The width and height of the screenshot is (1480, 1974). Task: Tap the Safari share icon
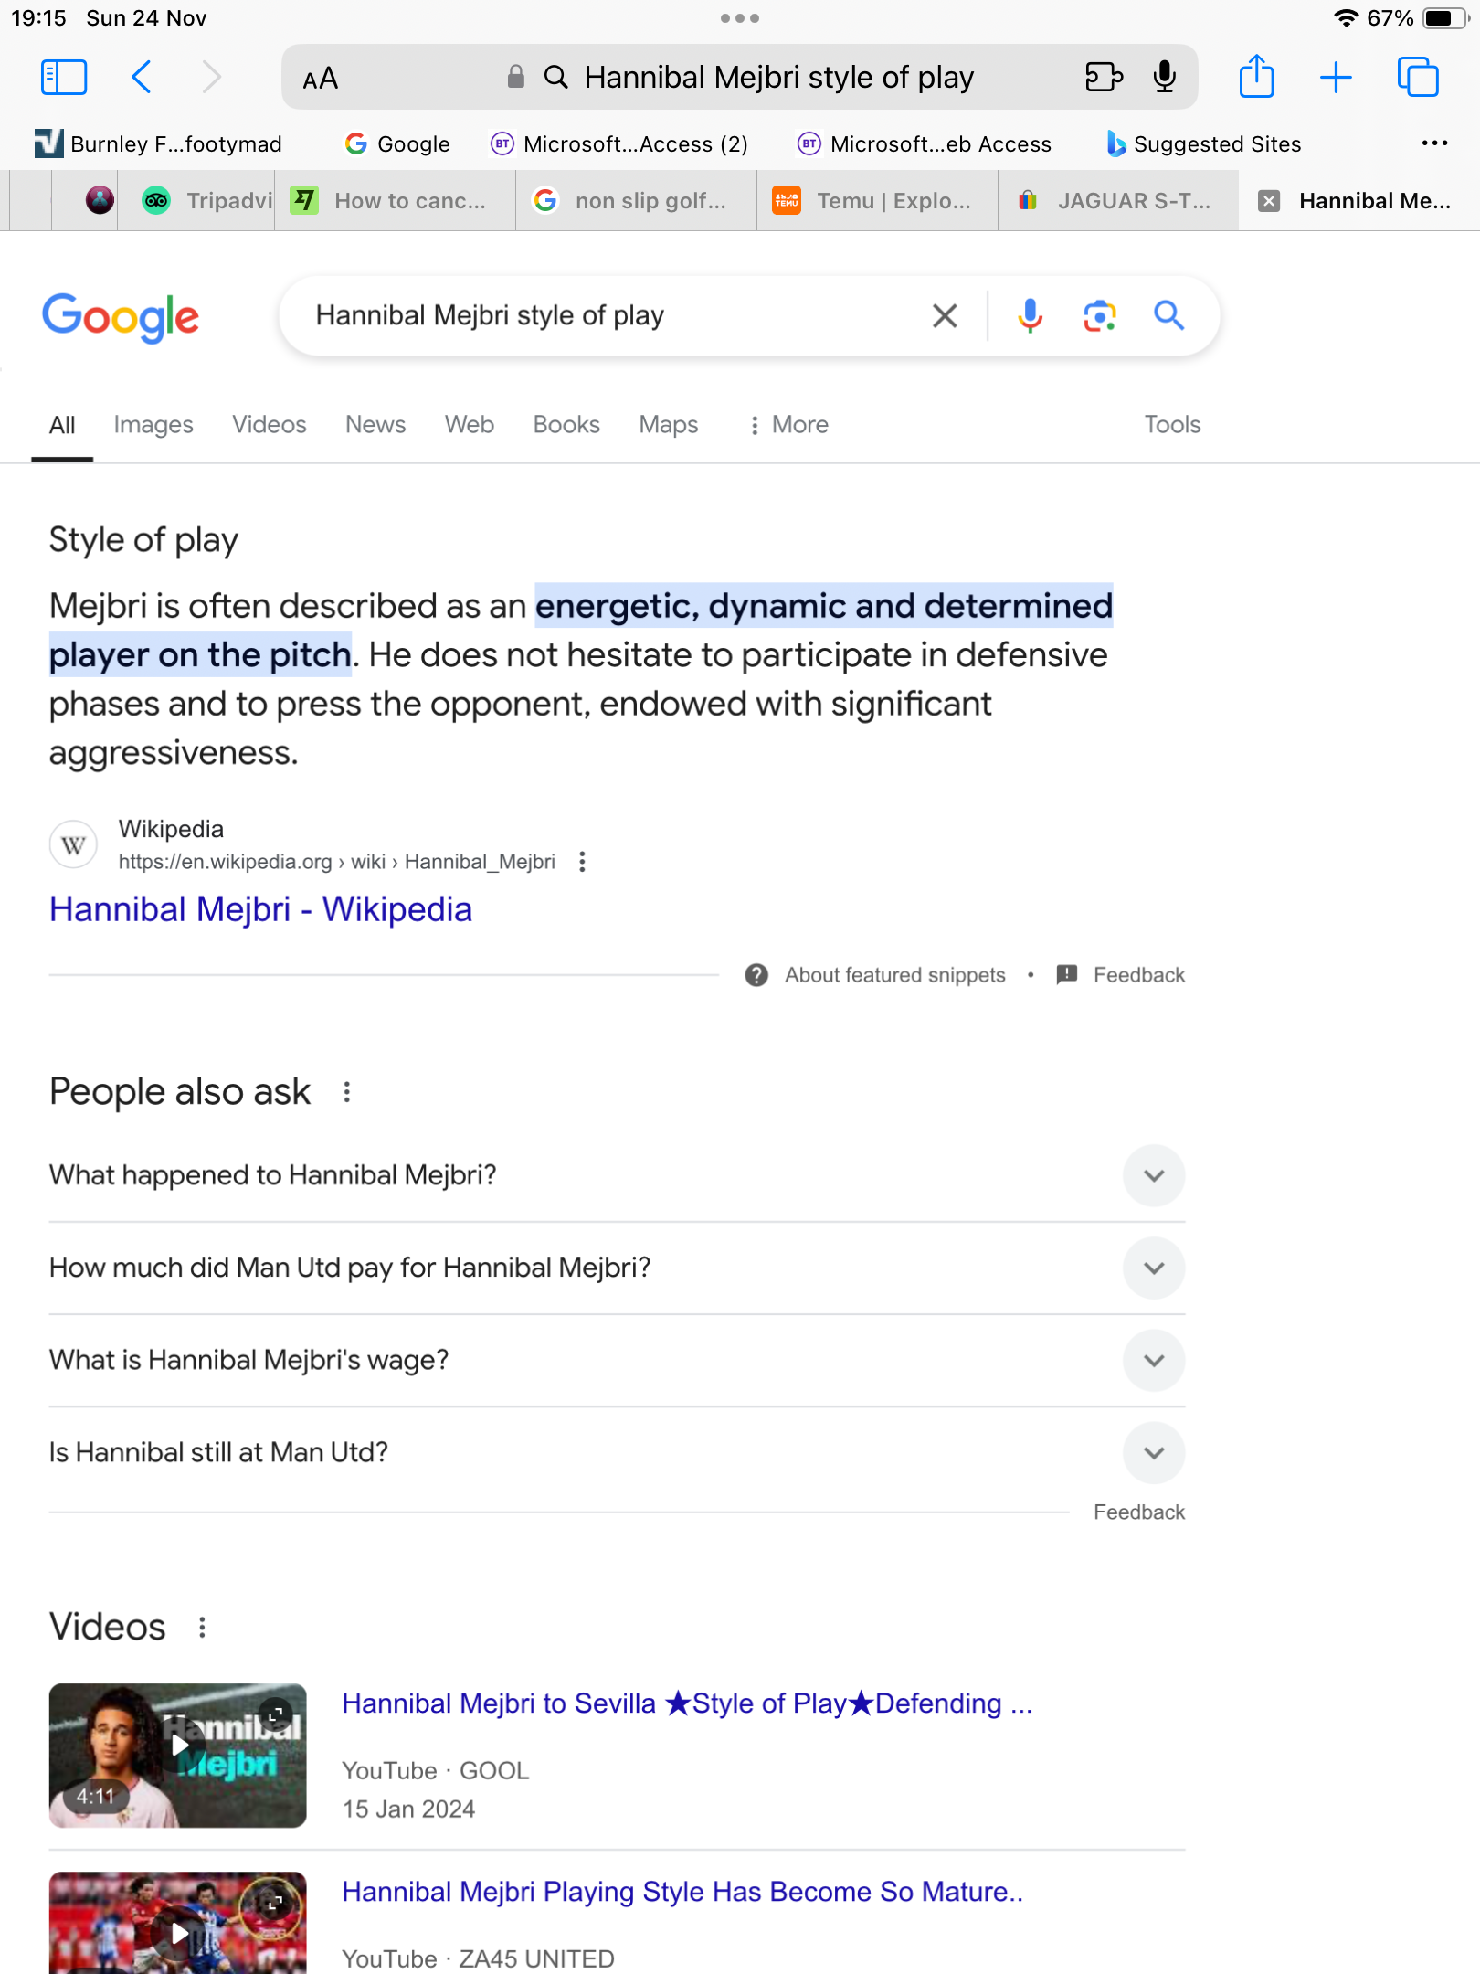click(x=1256, y=77)
